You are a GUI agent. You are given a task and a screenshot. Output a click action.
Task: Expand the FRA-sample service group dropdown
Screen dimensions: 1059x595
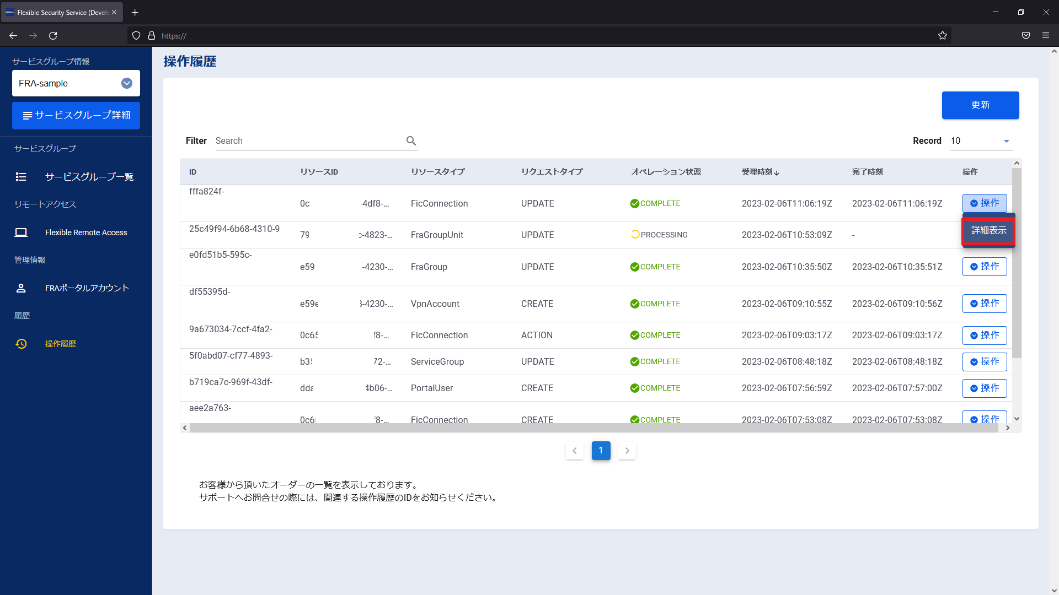126,83
